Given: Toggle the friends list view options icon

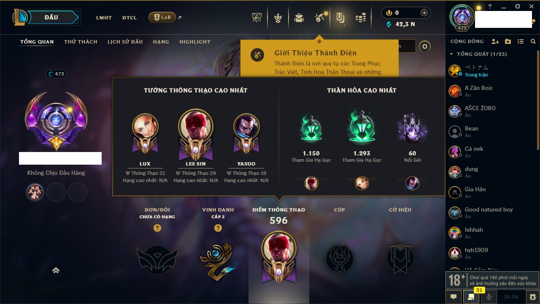Looking at the screenshot, I should click(521, 41).
